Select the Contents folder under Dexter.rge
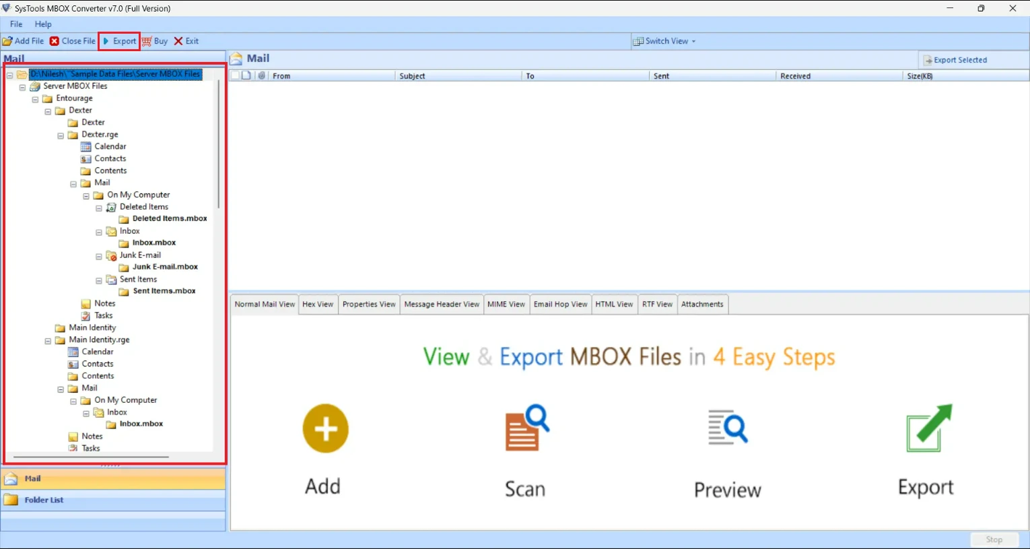The image size is (1030, 549). point(110,171)
